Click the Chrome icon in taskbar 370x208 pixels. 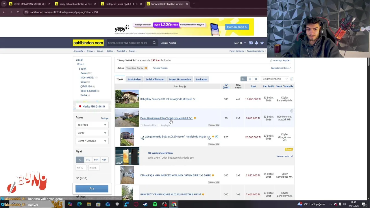[x=174, y=204]
